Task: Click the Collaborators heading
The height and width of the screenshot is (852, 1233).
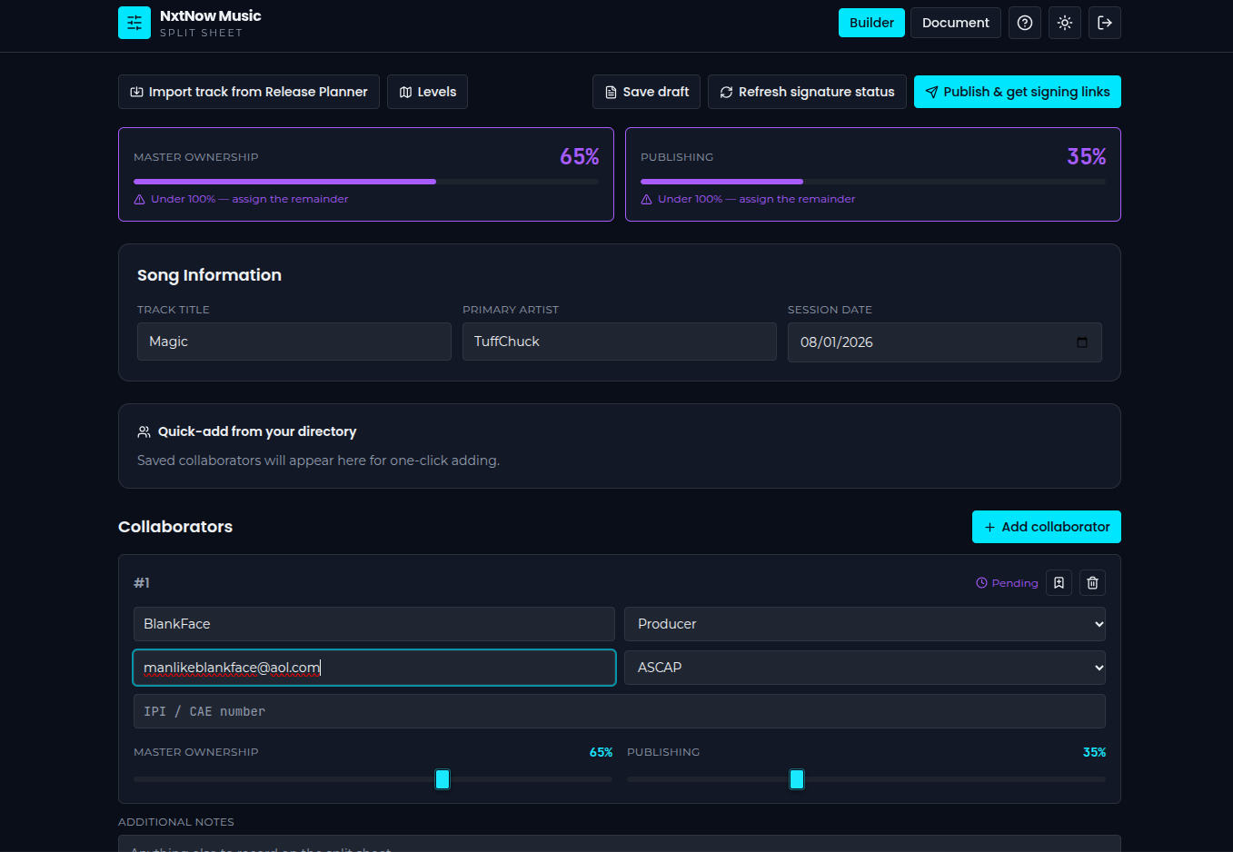Action: 175,527
